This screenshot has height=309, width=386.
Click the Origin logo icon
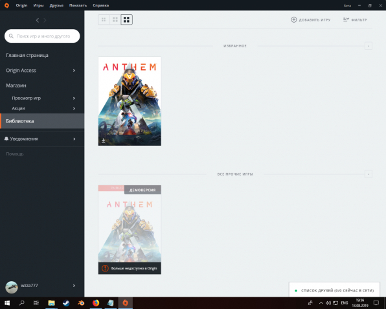[x=6, y=5]
